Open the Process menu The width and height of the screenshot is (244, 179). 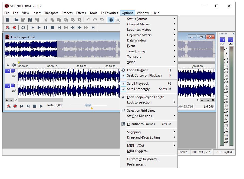point(67,13)
